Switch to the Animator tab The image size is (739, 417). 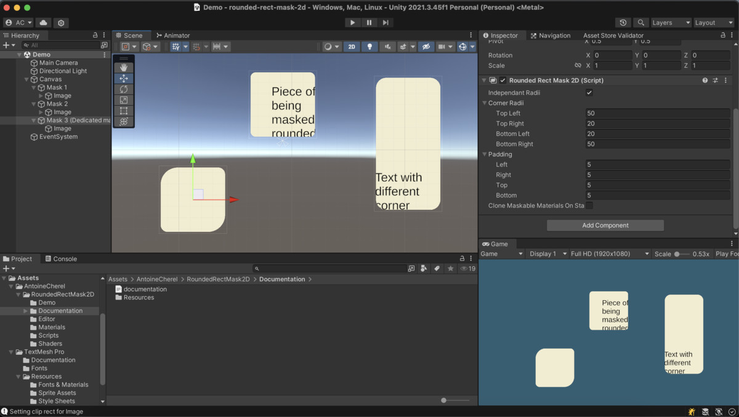[173, 36]
